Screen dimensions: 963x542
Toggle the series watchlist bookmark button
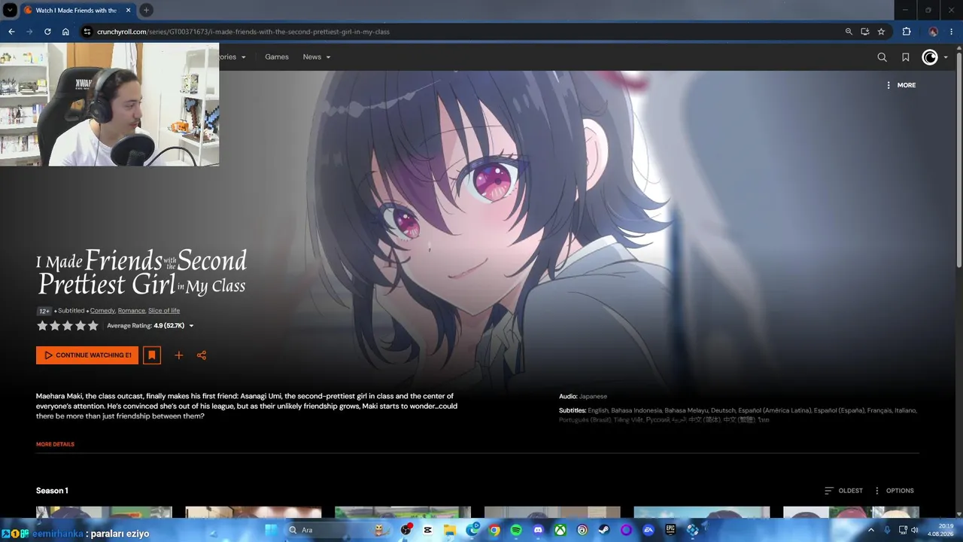(152, 355)
